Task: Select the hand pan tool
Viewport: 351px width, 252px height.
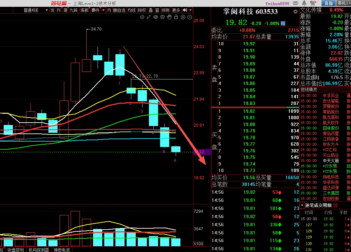Action: point(169,17)
